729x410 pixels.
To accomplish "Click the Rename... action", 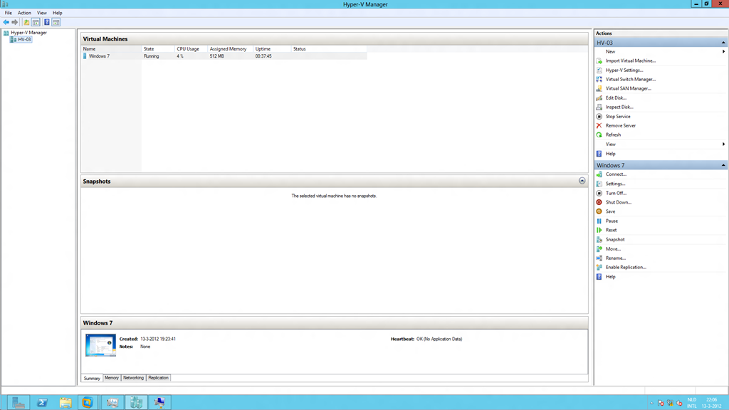I will click(x=616, y=258).
